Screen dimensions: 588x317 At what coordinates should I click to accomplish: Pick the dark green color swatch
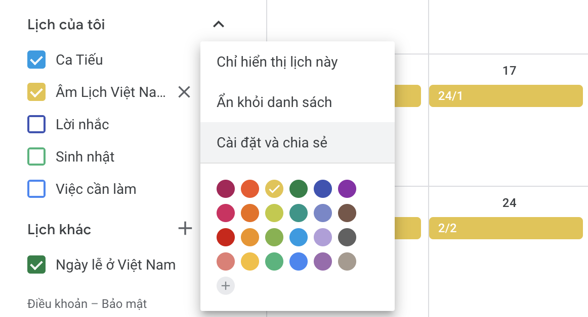299,189
